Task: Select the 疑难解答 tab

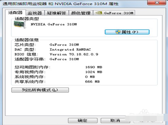Action: pos(57,13)
